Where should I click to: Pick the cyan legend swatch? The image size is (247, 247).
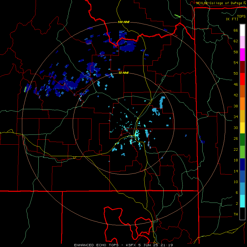tap(242, 201)
